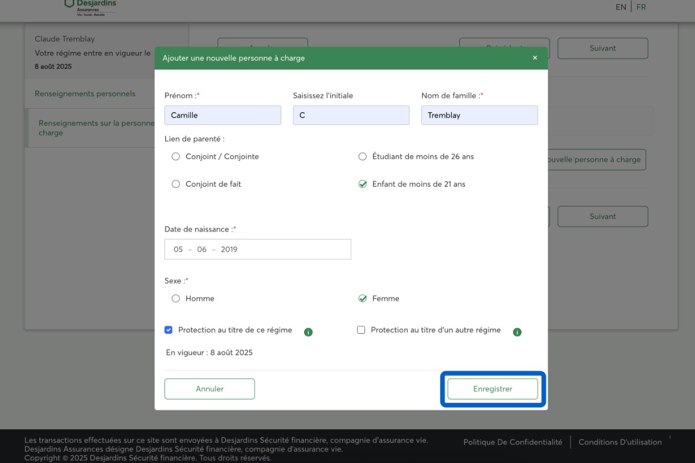Image resolution: width=695 pixels, height=463 pixels.
Task: Check Protection au titre d'un autre régime
Action: (x=361, y=330)
